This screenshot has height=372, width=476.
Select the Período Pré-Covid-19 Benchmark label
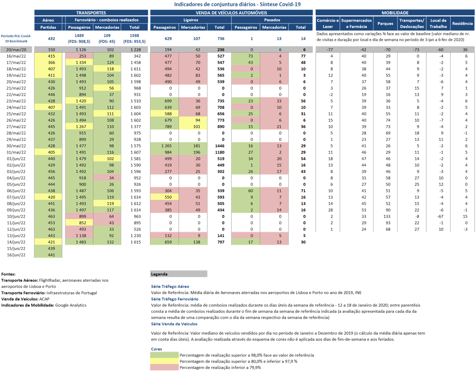click(16, 39)
